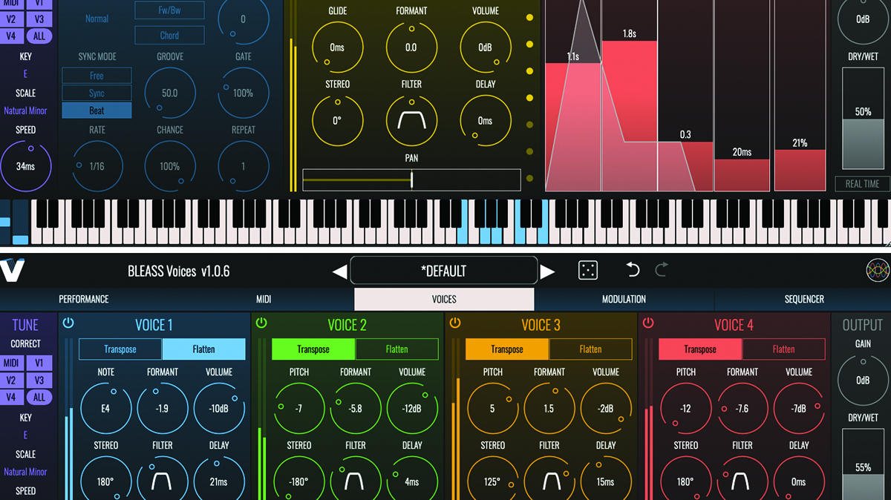
Task: Click Voice 1 filter shape icon
Action: (163, 481)
